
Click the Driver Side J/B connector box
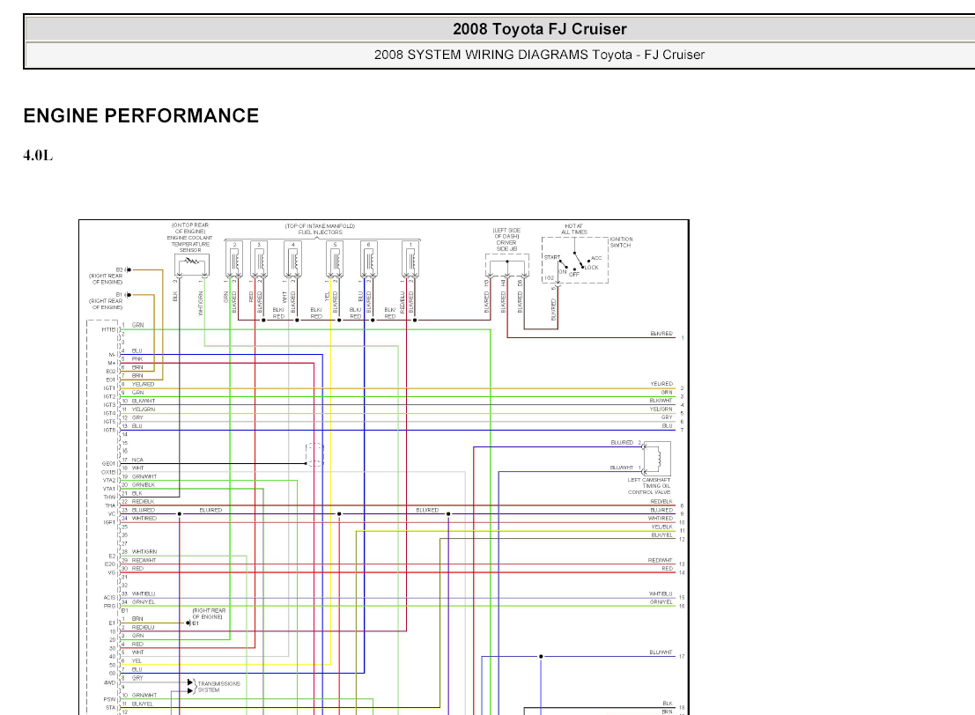[506, 265]
